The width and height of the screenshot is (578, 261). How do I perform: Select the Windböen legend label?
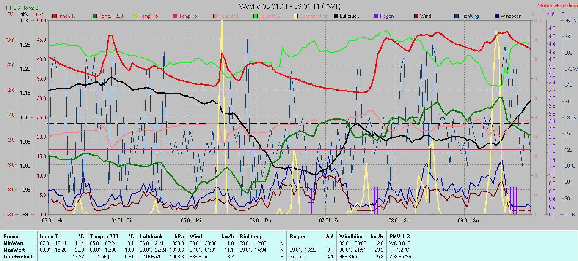coord(511,16)
